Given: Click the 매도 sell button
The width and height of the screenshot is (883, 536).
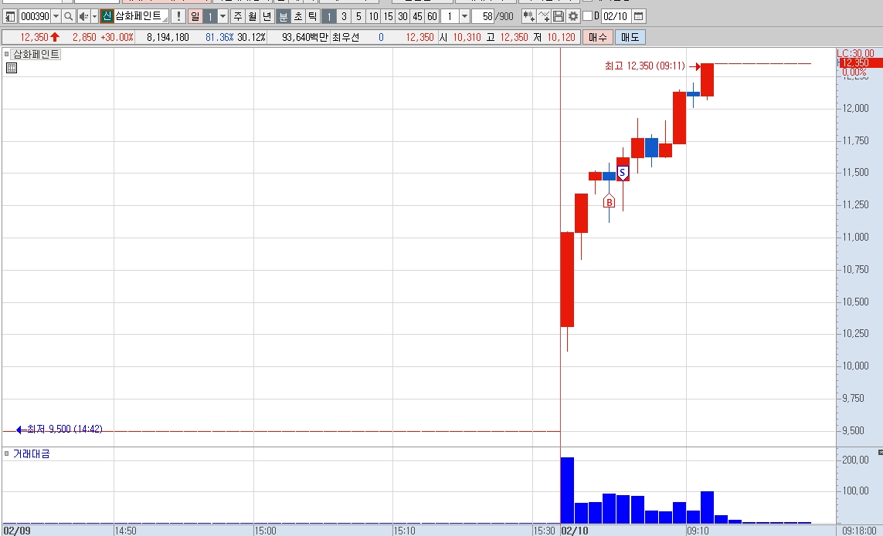Looking at the screenshot, I should coord(630,37).
